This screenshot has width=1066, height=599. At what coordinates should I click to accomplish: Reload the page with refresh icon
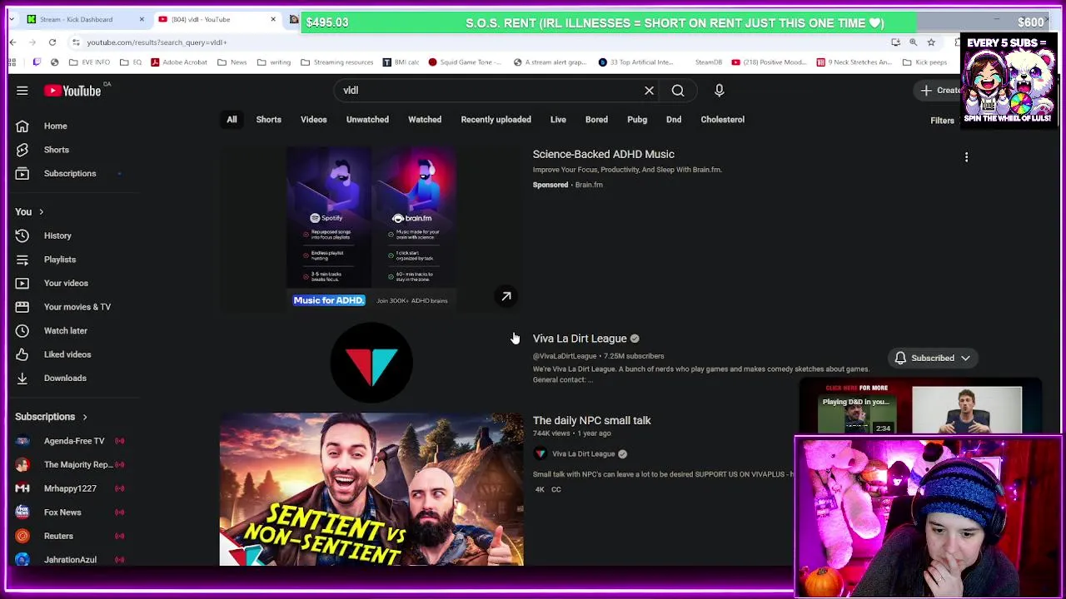click(52, 42)
